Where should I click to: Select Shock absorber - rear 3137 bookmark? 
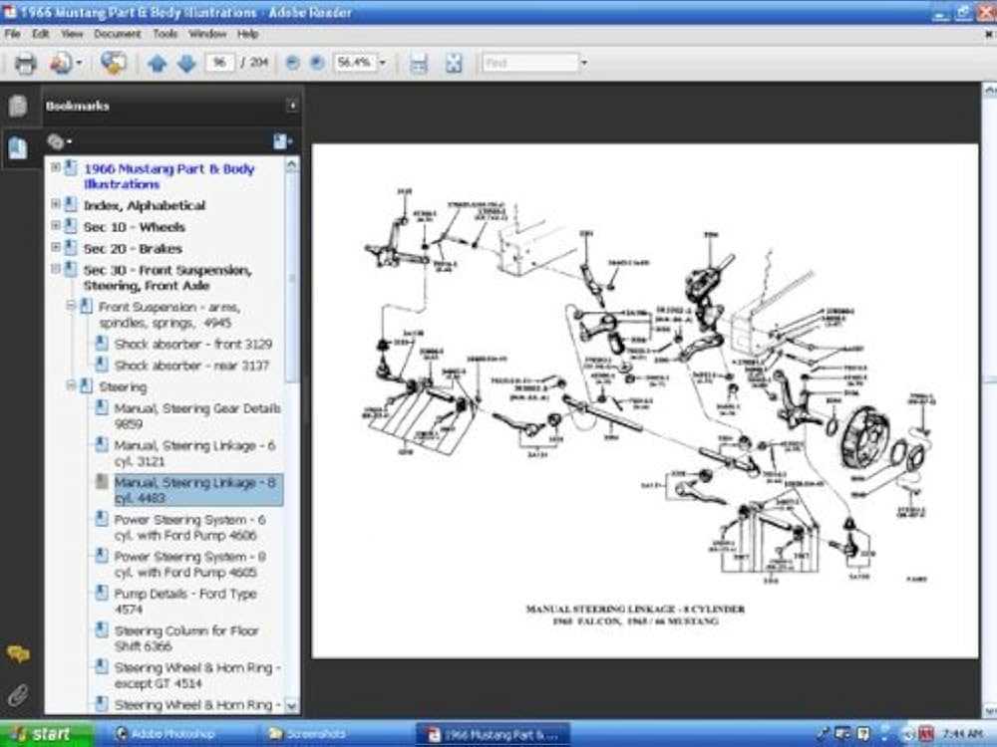[192, 366]
